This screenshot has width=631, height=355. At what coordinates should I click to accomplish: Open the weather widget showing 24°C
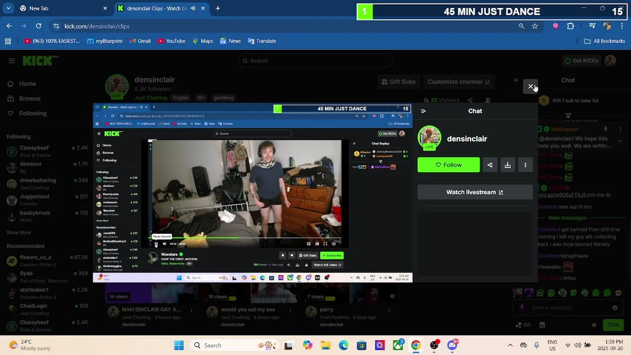coord(30,345)
